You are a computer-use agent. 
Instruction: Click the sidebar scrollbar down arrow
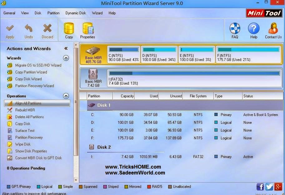76,180
